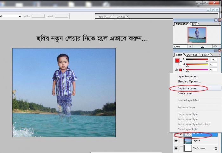Click the Navigator zoom slider
This screenshot has width=222, height=153.
click(x=203, y=46)
